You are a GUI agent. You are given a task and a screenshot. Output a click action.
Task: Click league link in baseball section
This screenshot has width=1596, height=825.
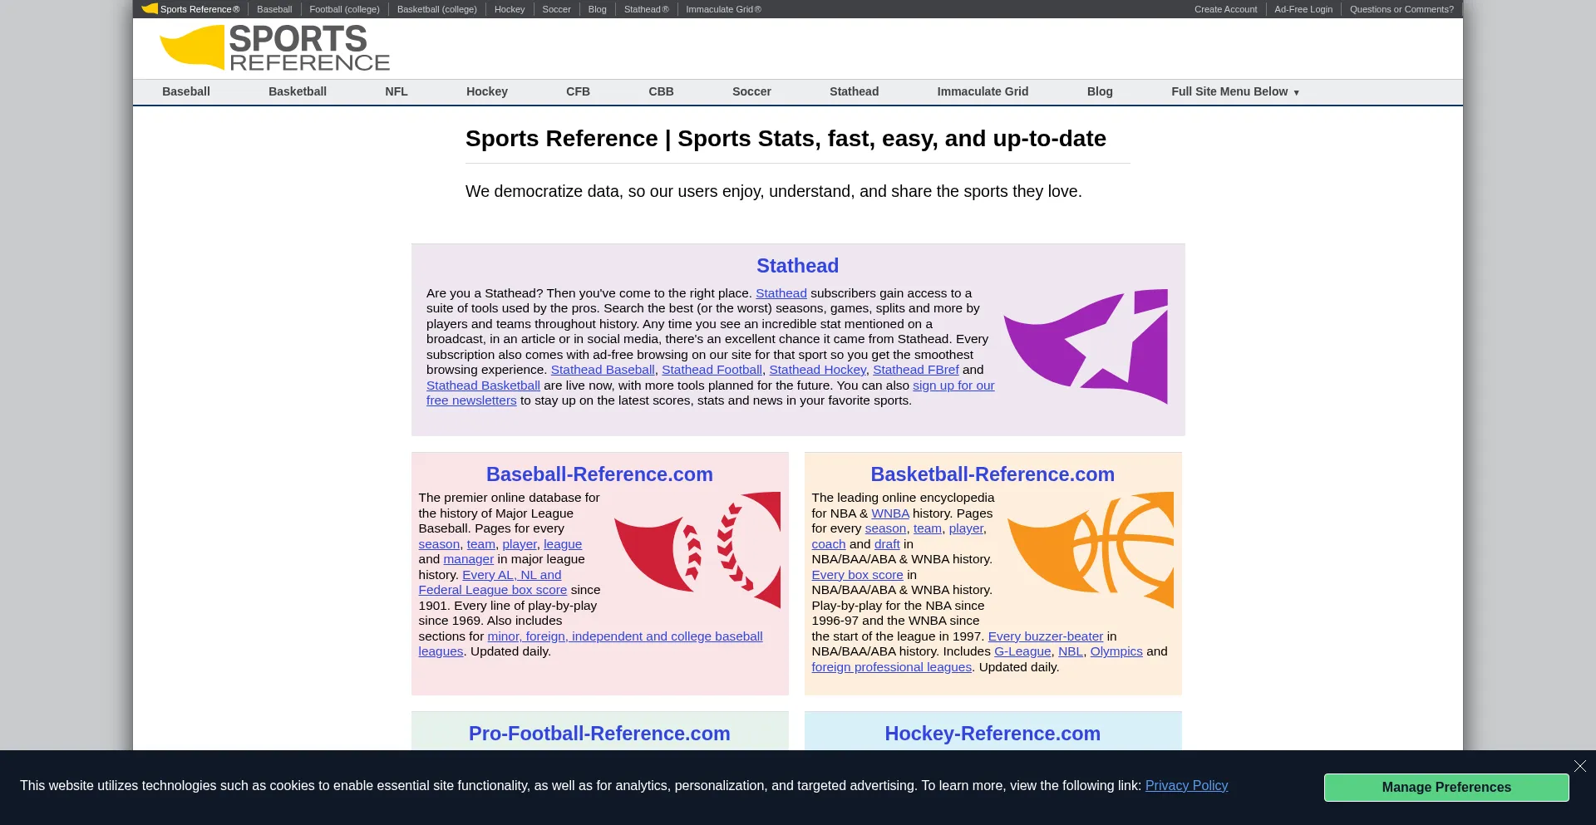(563, 544)
